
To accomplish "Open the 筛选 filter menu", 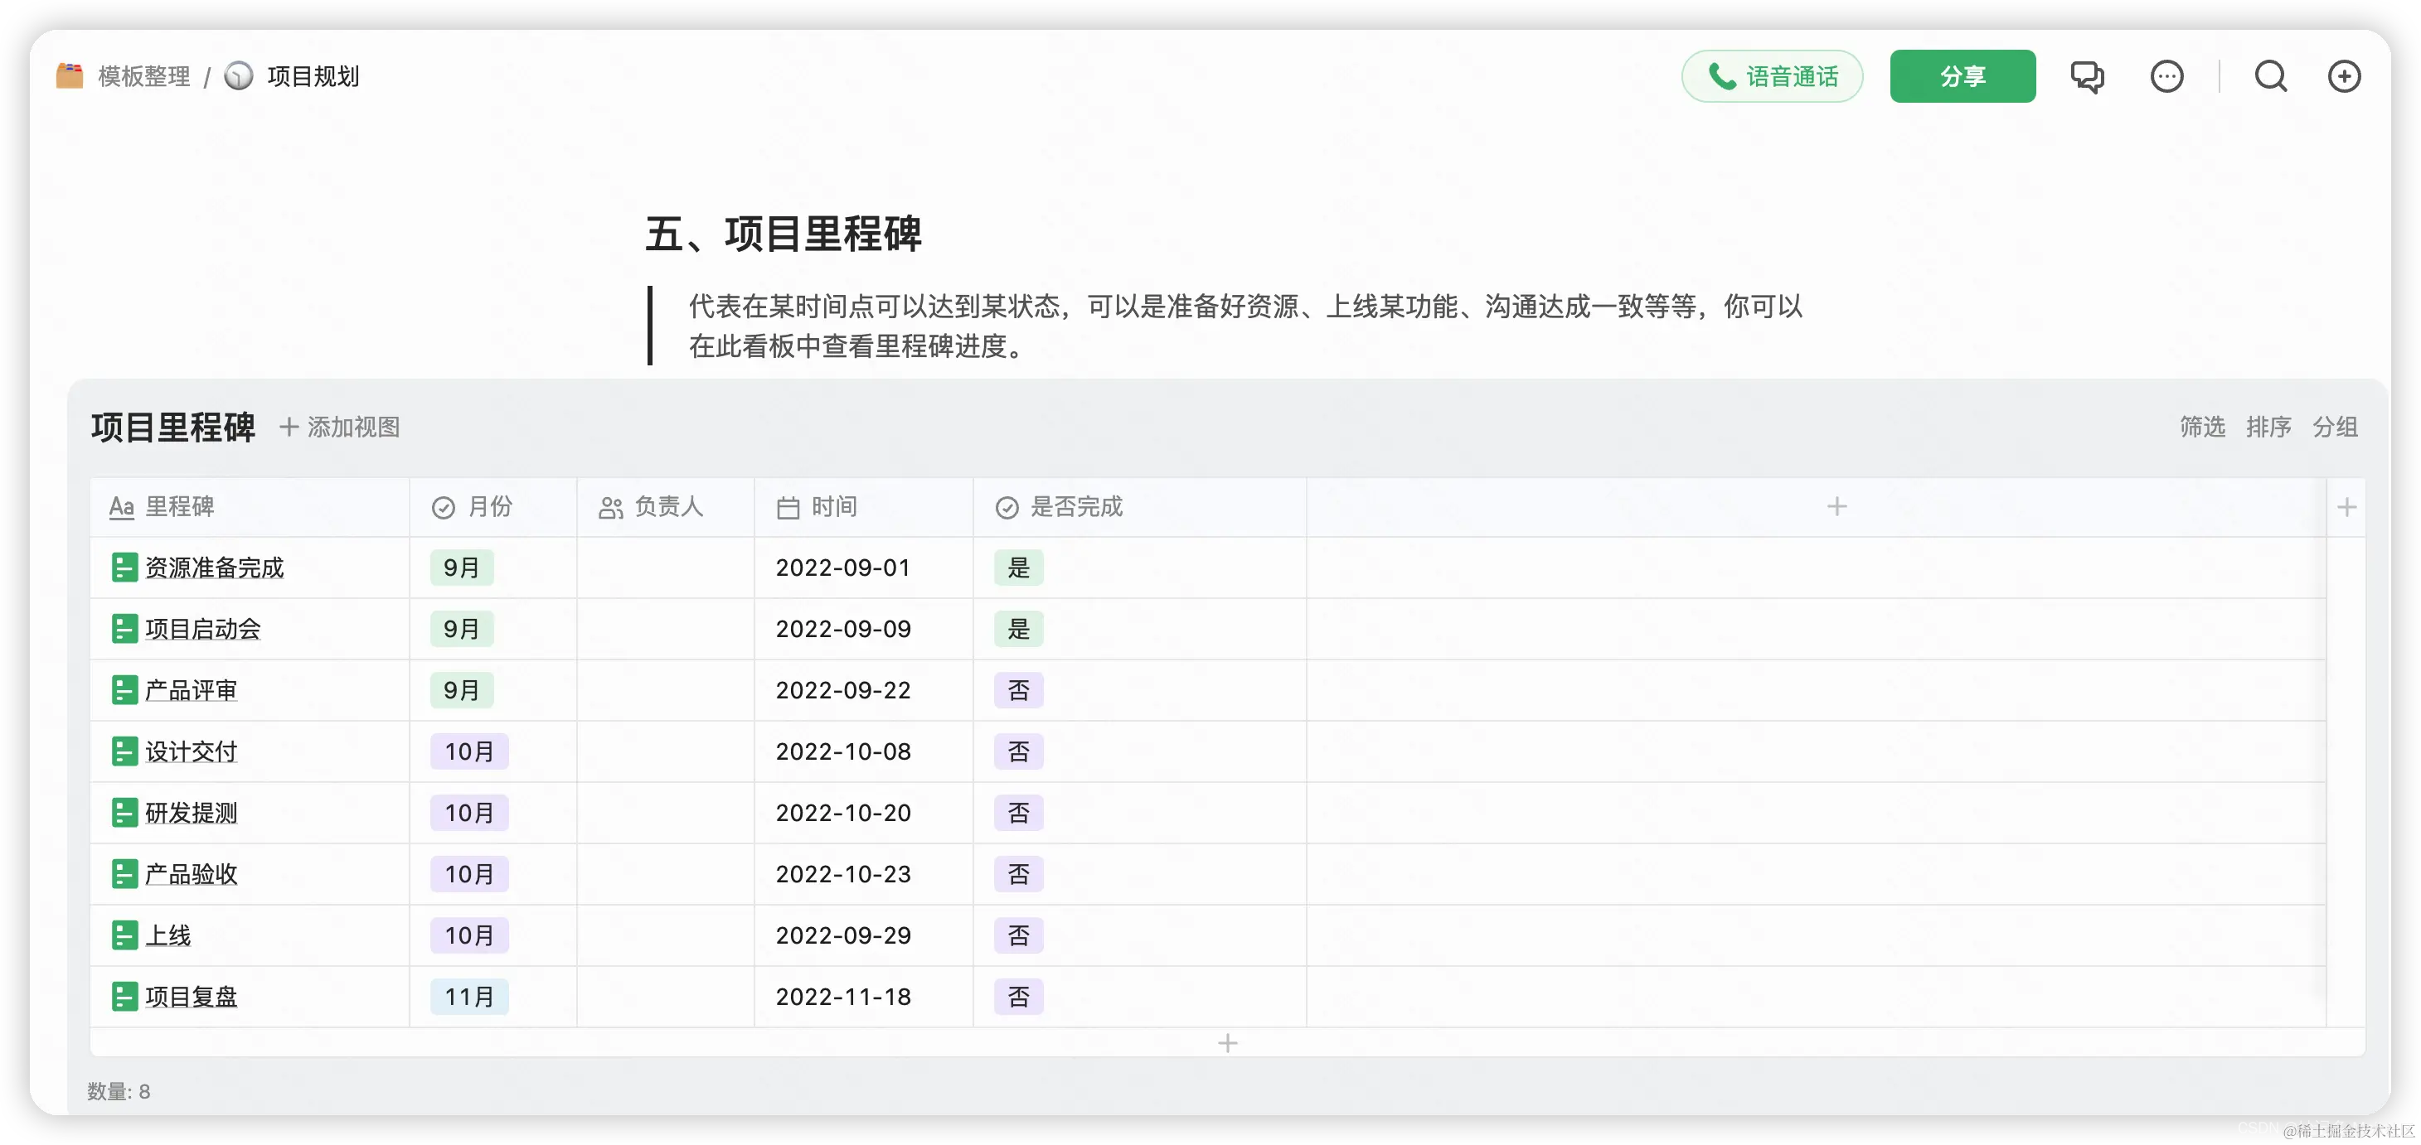I will [2202, 428].
